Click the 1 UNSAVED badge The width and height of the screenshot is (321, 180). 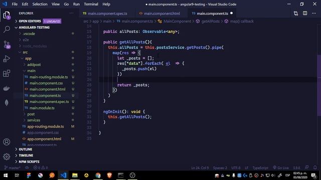click(52, 21)
